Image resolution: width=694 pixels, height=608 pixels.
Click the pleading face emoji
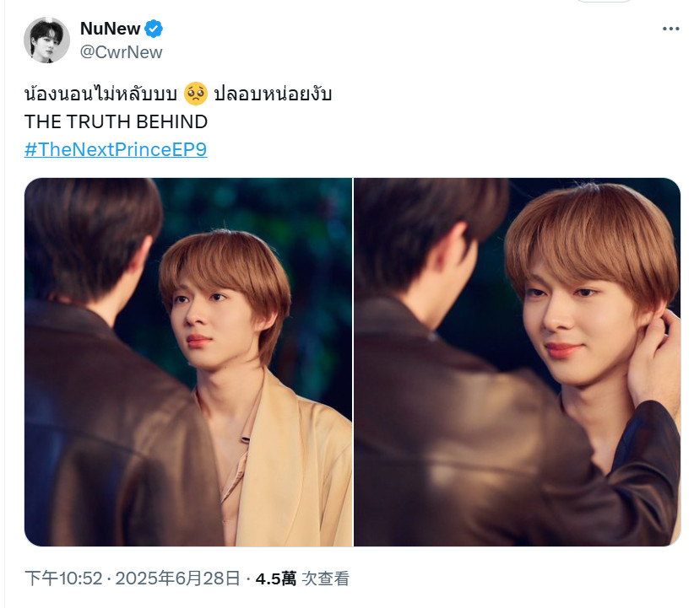196,94
